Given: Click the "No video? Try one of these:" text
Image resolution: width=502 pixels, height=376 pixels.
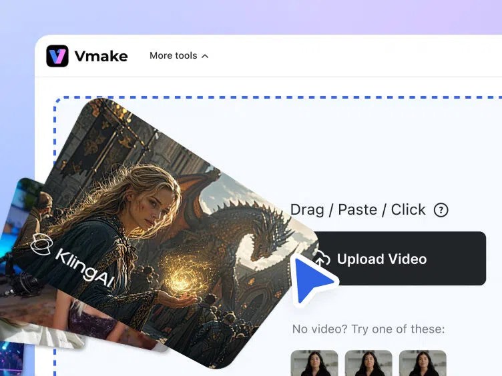Looking at the screenshot, I should pyautogui.click(x=368, y=329).
